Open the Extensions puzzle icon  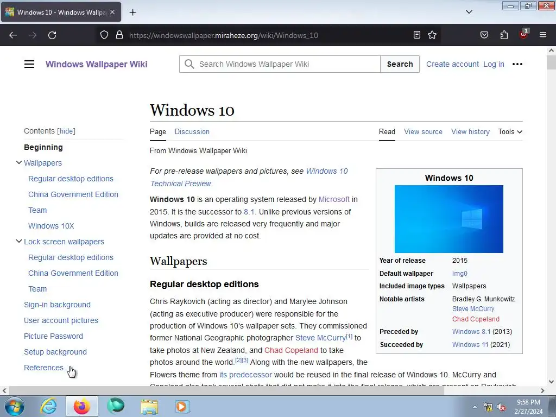coord(504,35)
